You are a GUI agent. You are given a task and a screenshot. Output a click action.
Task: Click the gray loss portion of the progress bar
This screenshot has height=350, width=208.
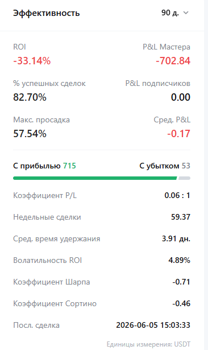click(184, 178)
